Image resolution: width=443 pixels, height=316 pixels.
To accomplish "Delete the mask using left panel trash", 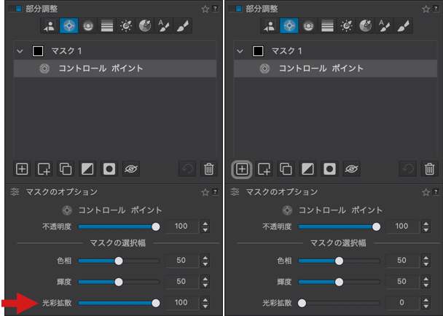I will coord(209,169).
